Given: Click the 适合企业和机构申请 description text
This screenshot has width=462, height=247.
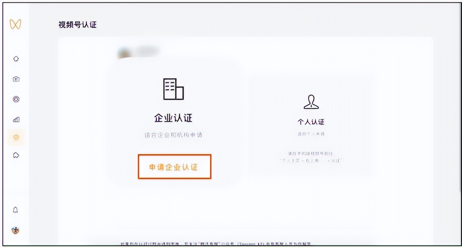Looking at the screenshot, I should (x=174, y=134).
